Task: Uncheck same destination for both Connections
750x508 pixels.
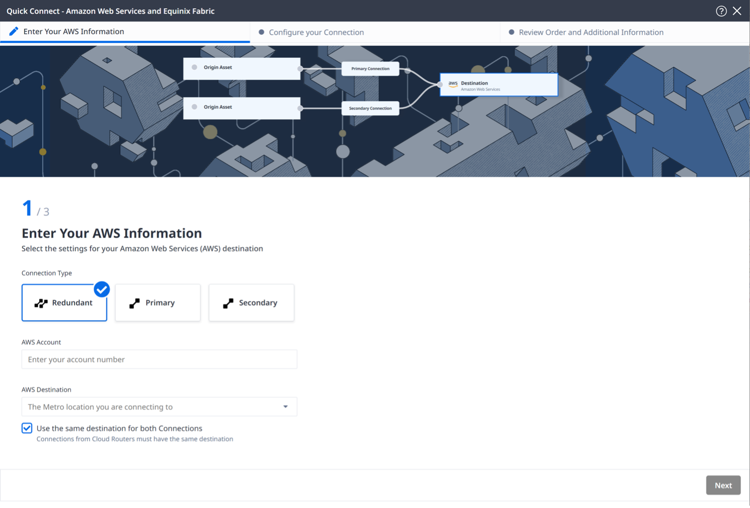Action: pos(27,428)
